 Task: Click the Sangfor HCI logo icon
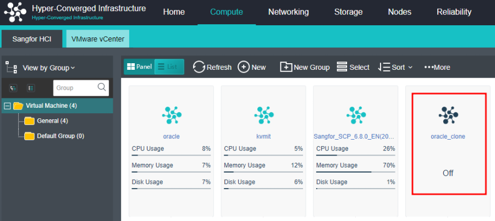15,12
